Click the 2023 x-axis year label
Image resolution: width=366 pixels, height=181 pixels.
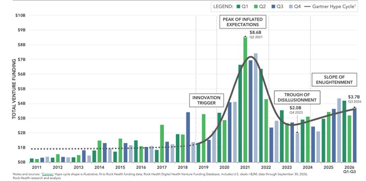(286, 167)
